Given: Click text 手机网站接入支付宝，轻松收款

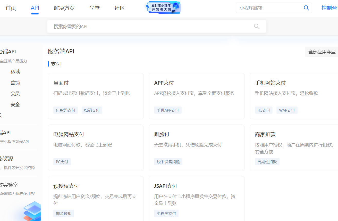Looking at the screenshot, I should [286, 93].
